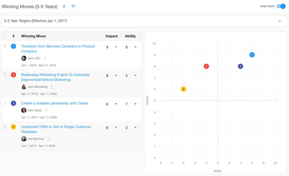The width and height of the screenshot is (289, 176).
Task: Click the Ability column header
Action: click(130, 36)
